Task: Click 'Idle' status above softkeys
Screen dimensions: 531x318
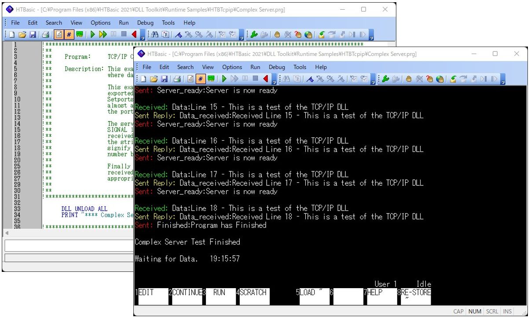Action: tap(424, 284)
